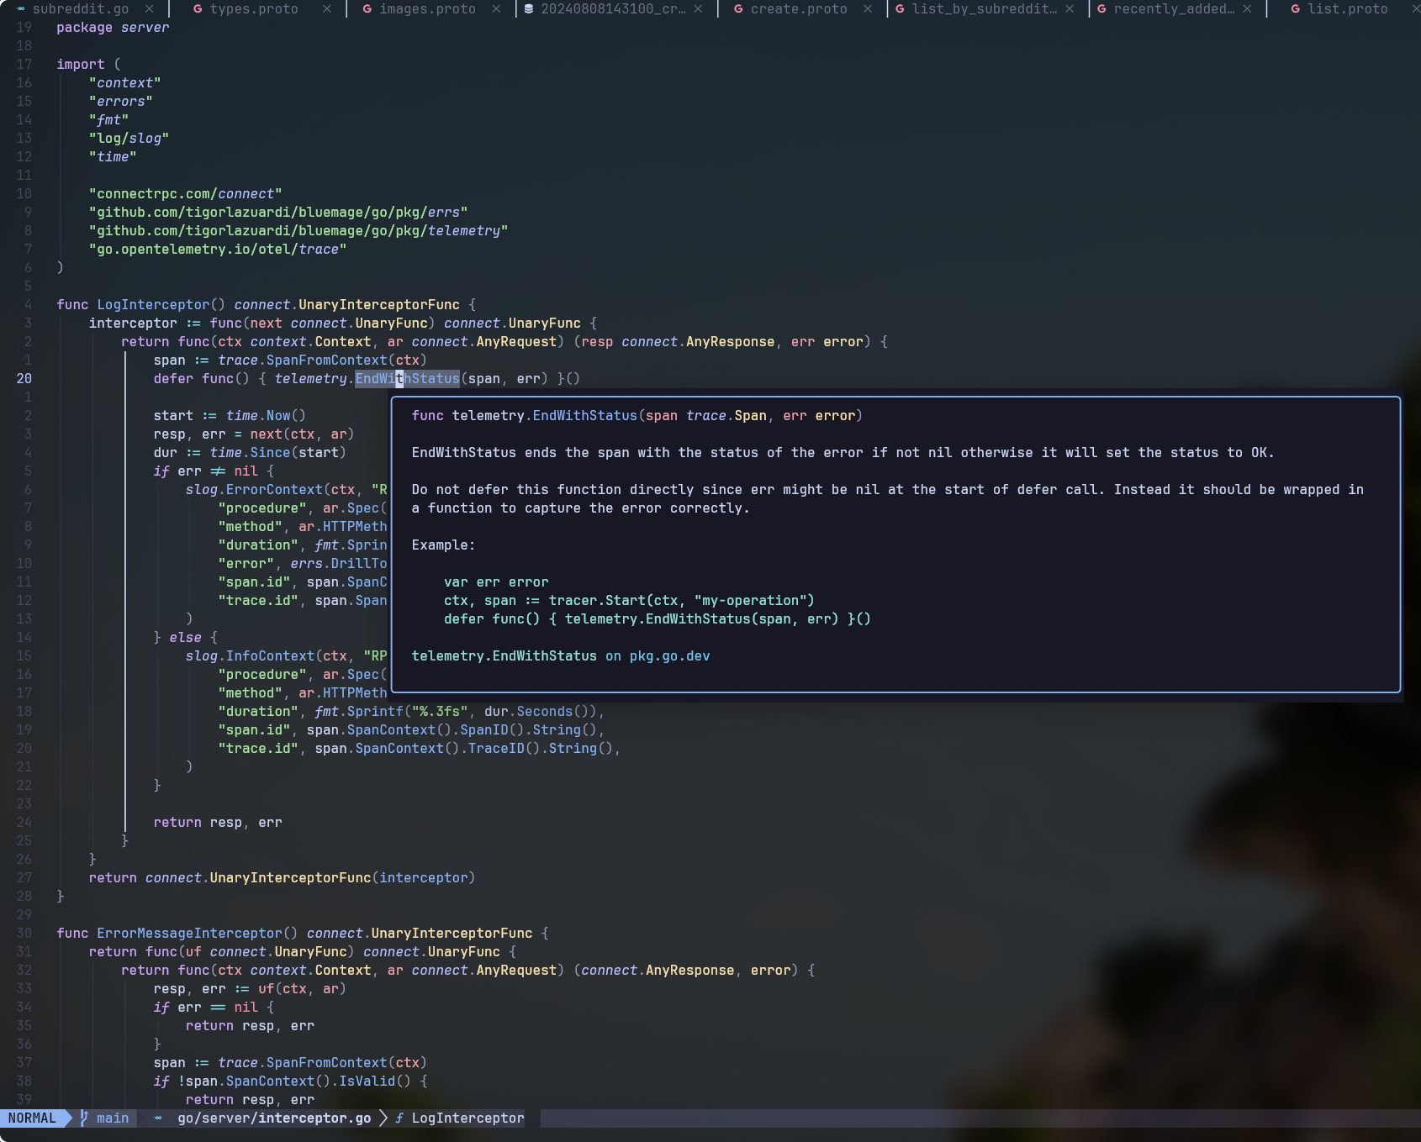Click the database icon on 20240808143100_cr… tab

point(529,8)
